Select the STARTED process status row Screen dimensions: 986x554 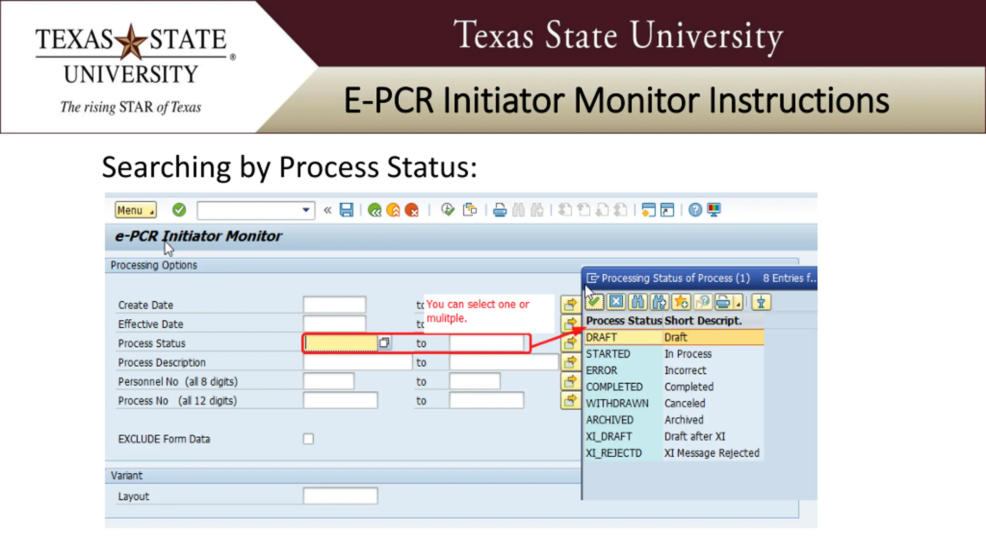674,354
